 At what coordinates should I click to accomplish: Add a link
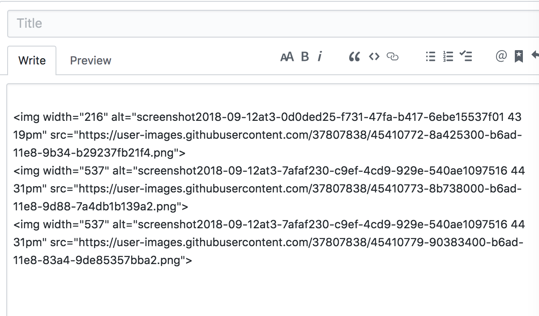click(x=392, y=57)
